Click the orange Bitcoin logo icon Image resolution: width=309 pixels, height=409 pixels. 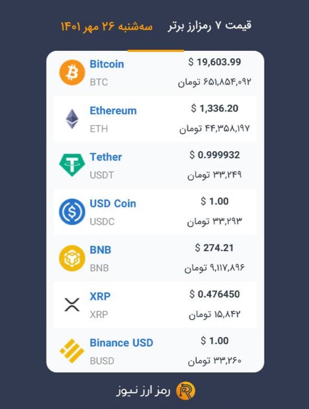pyautogui.click(x=72, y=73)
